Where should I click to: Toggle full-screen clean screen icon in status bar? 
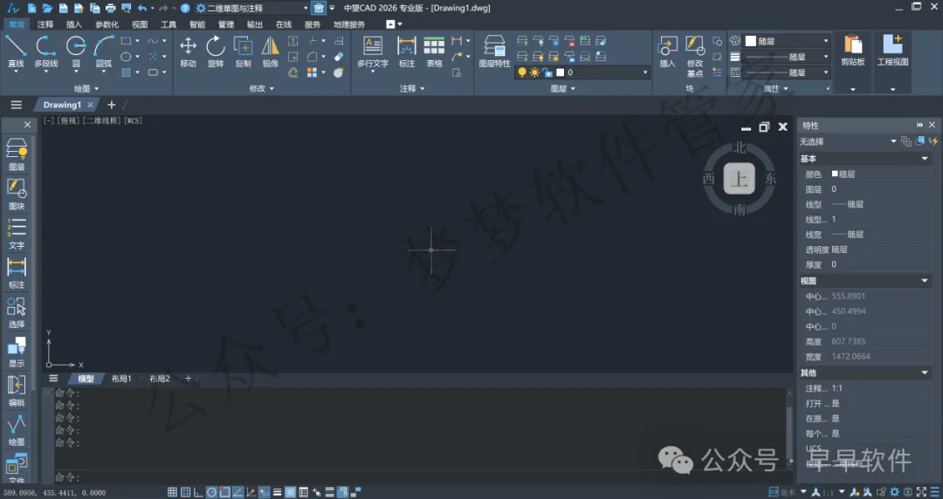921,492
